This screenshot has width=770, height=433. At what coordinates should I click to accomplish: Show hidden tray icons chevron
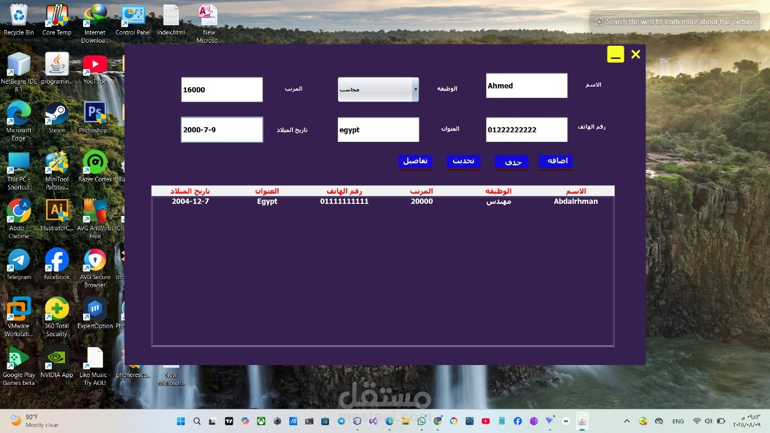click(626, 421)
